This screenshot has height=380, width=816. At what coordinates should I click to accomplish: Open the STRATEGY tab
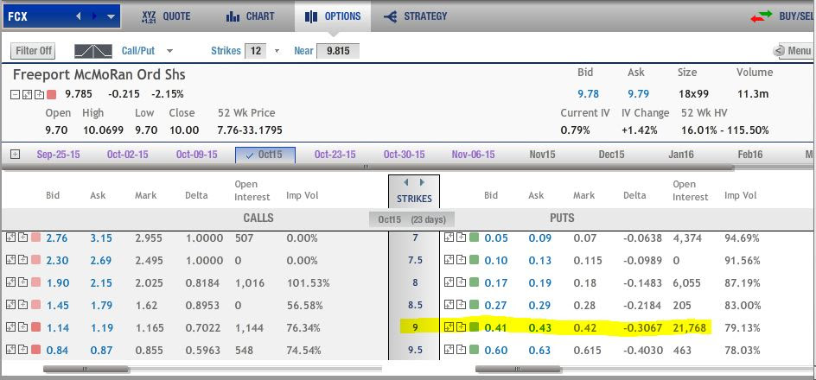[x=415, y=16]
